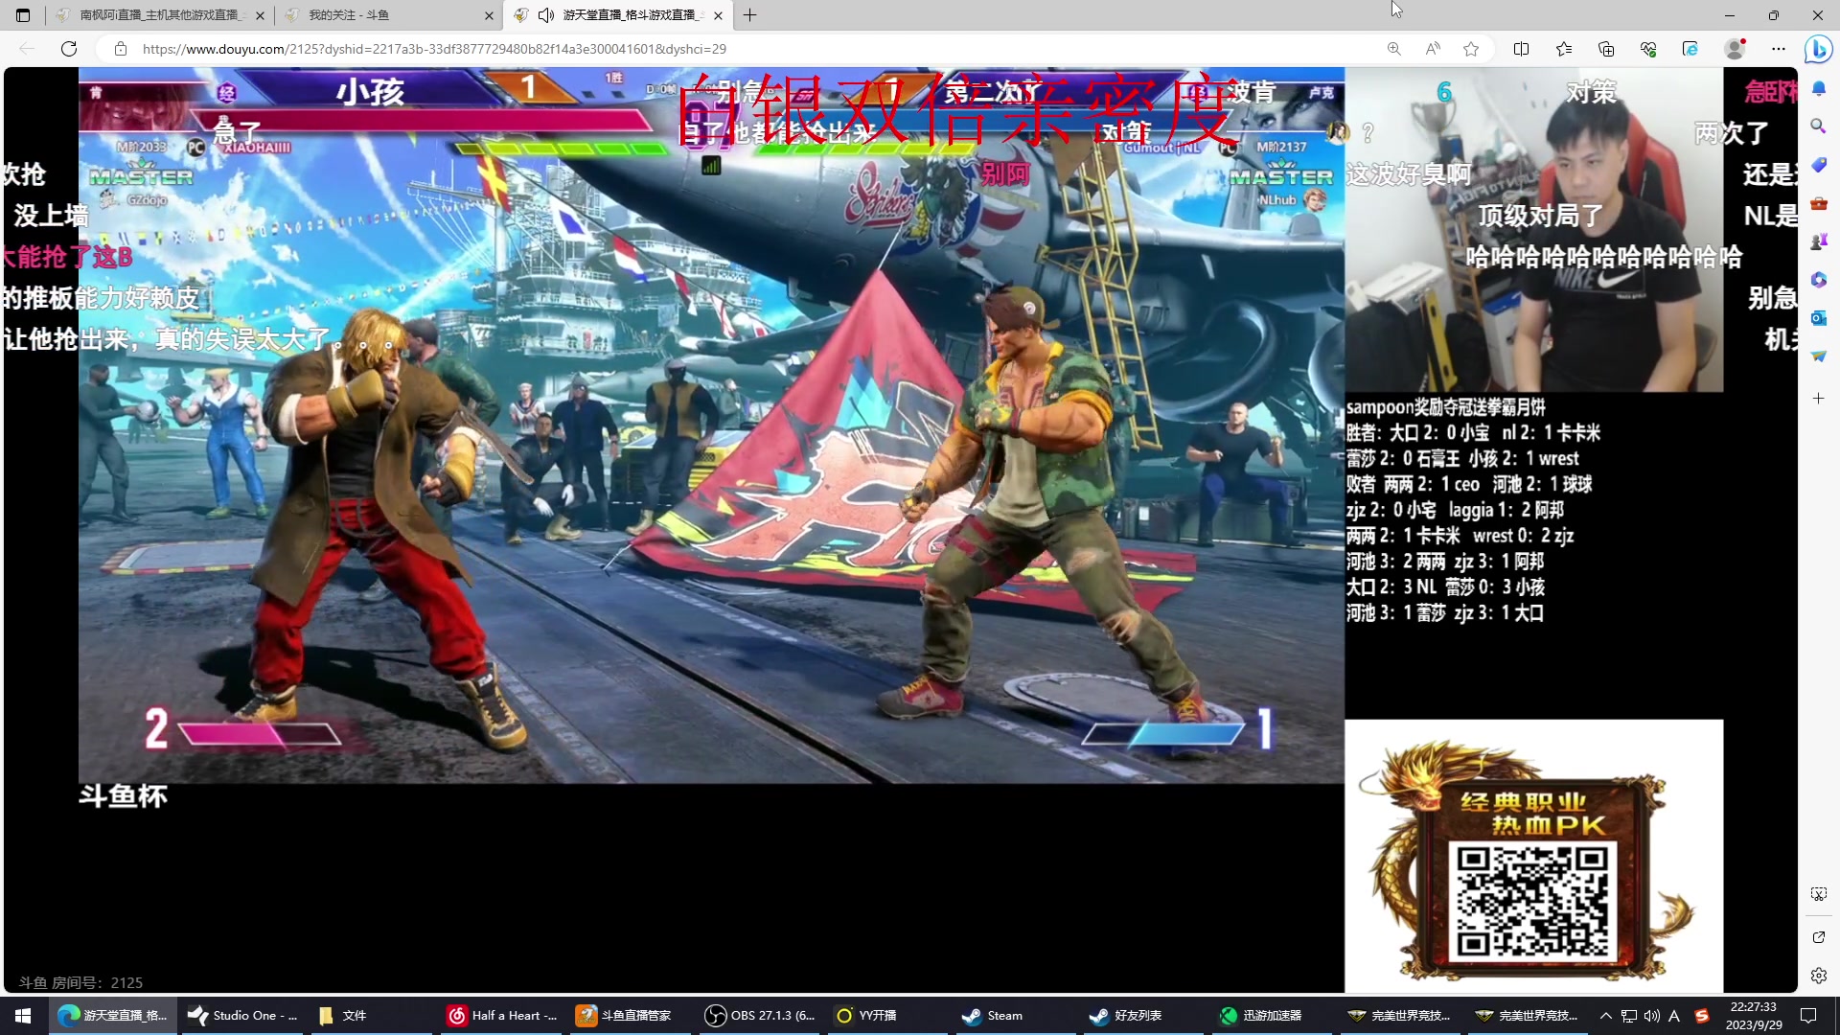This screenshot has width=1840, height=1035.
Task: Open the Favorites list
Action: [1564, 49]
